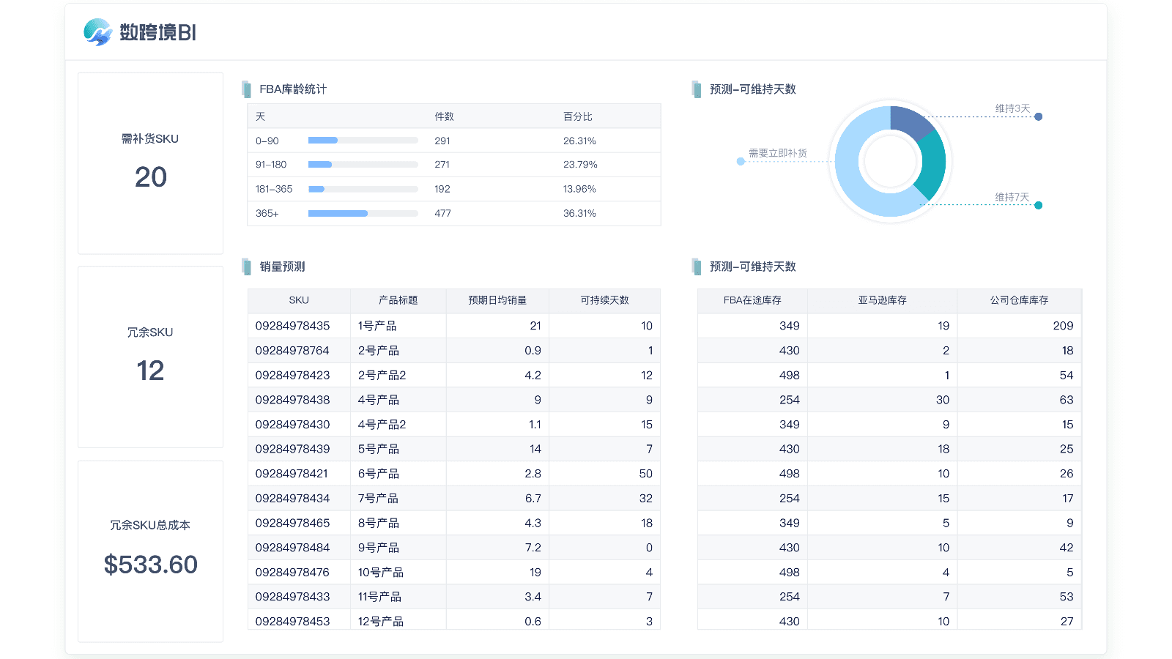The height and width of the screenshot is (659, 1172).
Task: Click the 冗余SKU总成本 $533.60 value
Action: (150, 565)
